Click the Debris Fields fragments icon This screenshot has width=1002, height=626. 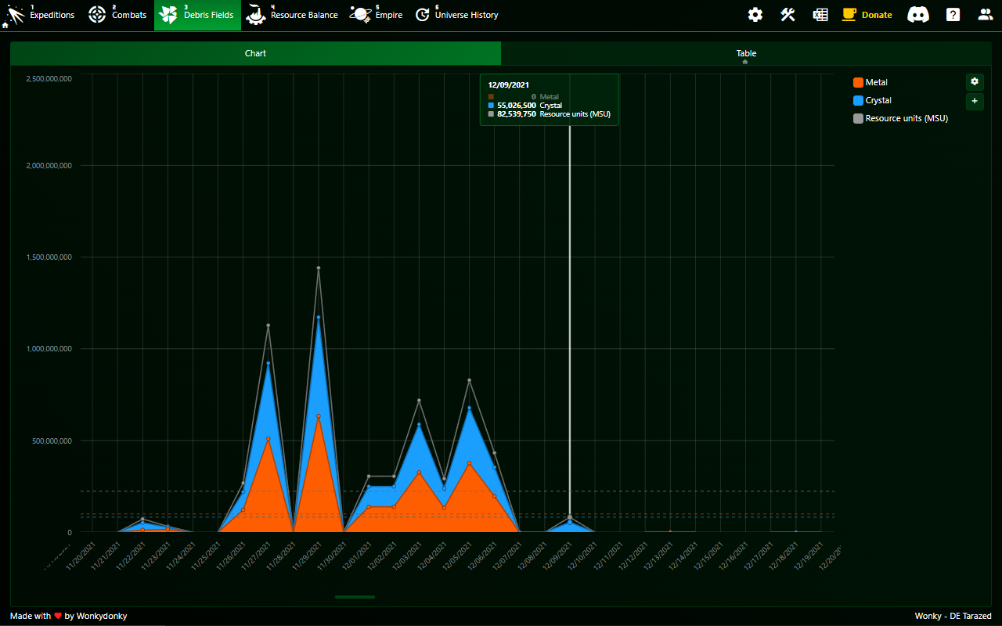(x=169, y=14)
